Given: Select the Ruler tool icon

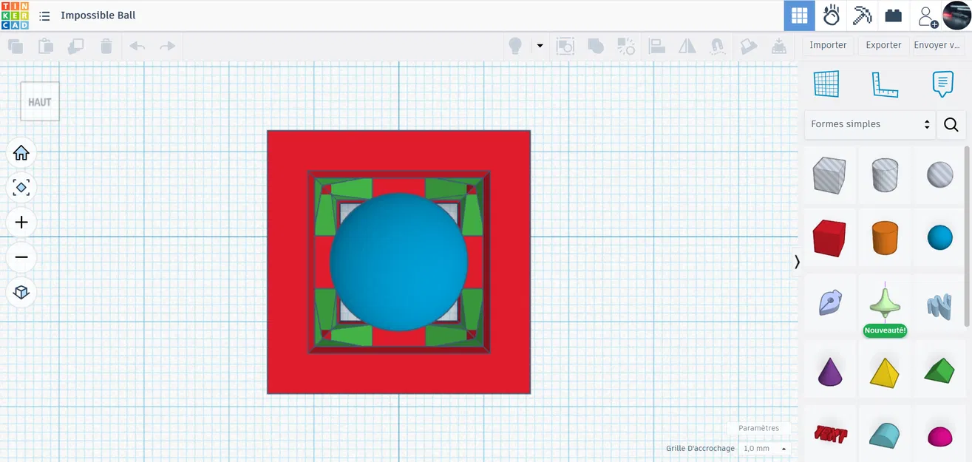Looking at the screenshot, I should 885,84.
